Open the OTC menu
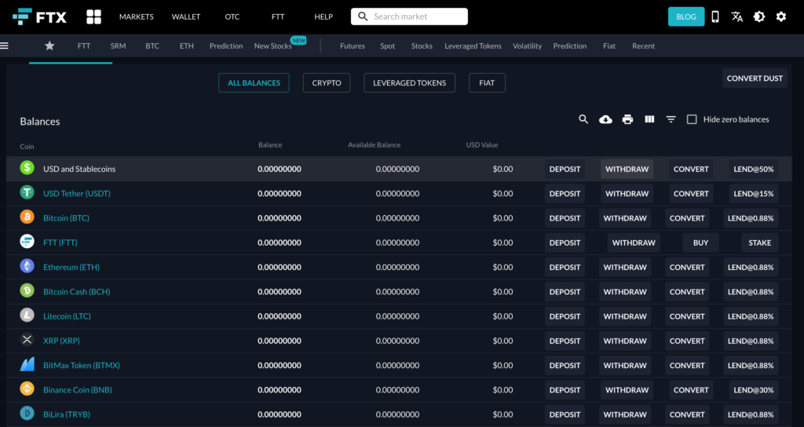Image resolution: width=804 pixels, height=427 pixels. tap(232, 16)
